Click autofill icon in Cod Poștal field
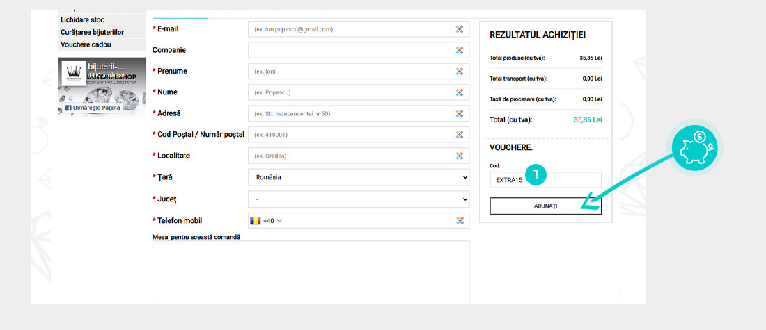Image resolution: width=766 pixels, height=330 pixels. (x=460, y=135)
